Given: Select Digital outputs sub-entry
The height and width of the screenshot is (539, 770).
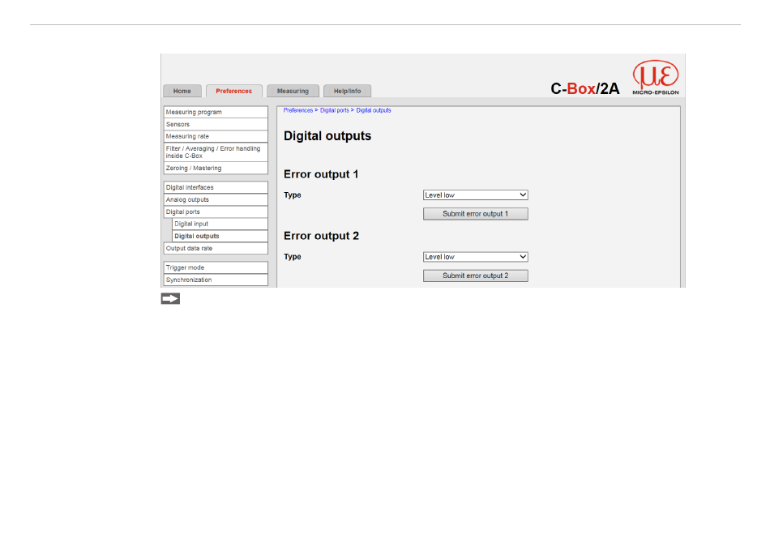Looking at the screenshot, I should [220, 236].
